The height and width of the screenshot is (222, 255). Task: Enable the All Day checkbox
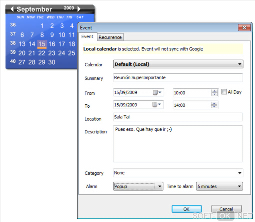click(224, 92)
